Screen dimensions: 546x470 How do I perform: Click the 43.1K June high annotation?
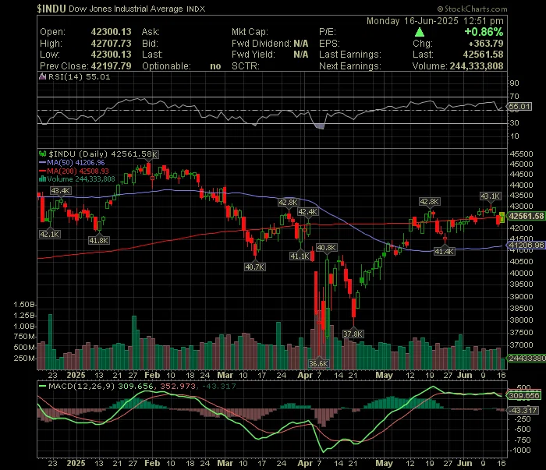click(x=491, y=196)
